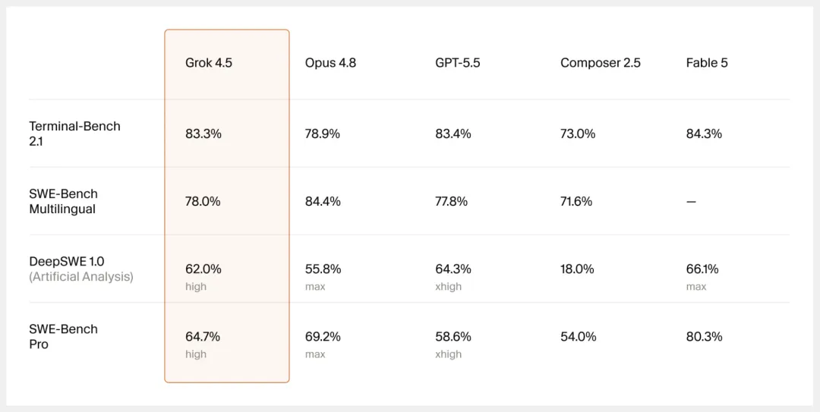Select Fable 5 Terminal-Bench score 84.3%
The image size is (820, 412).
click(x=704, y=134)
